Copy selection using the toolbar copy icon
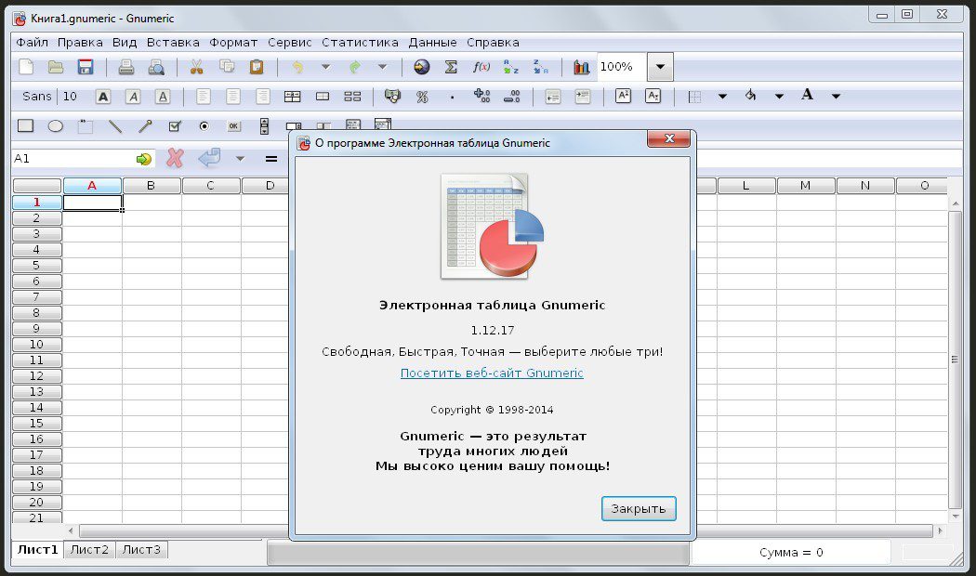 point(227,67)
